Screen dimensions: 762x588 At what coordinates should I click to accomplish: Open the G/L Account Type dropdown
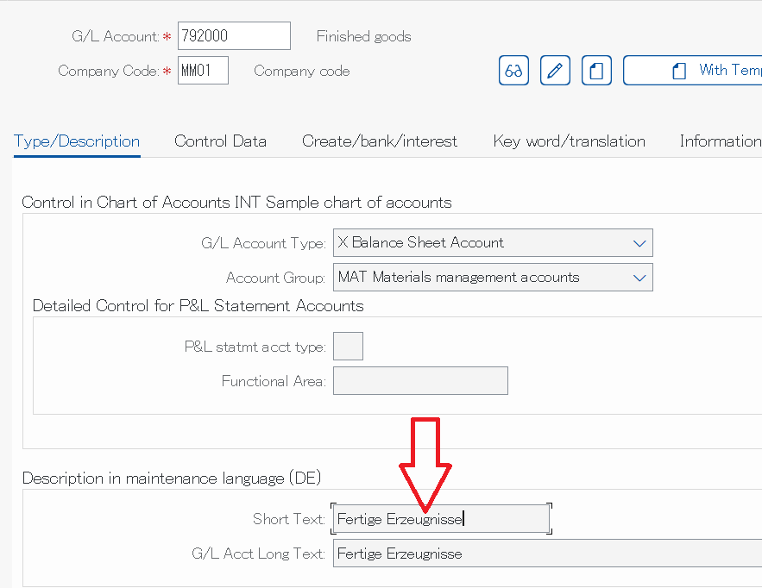pos(639,243)
